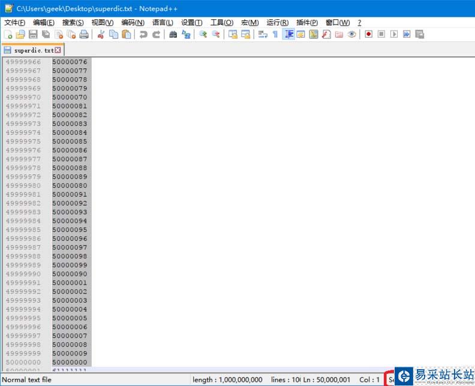Open a file using the Open folder icon
This screenshot has width=475, height=386.
20,35
